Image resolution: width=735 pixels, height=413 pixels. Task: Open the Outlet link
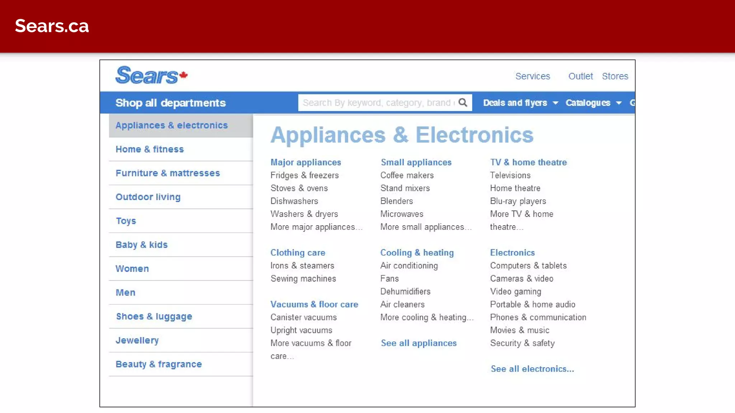tap(580, 76)
